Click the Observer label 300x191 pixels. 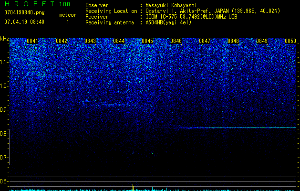pyautogui.click(x=97, y=5)
